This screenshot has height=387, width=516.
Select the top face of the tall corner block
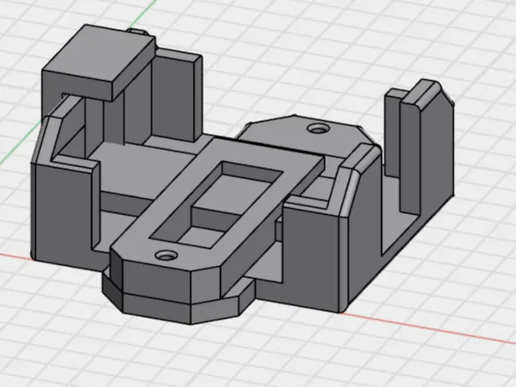[x=99, y=54]
